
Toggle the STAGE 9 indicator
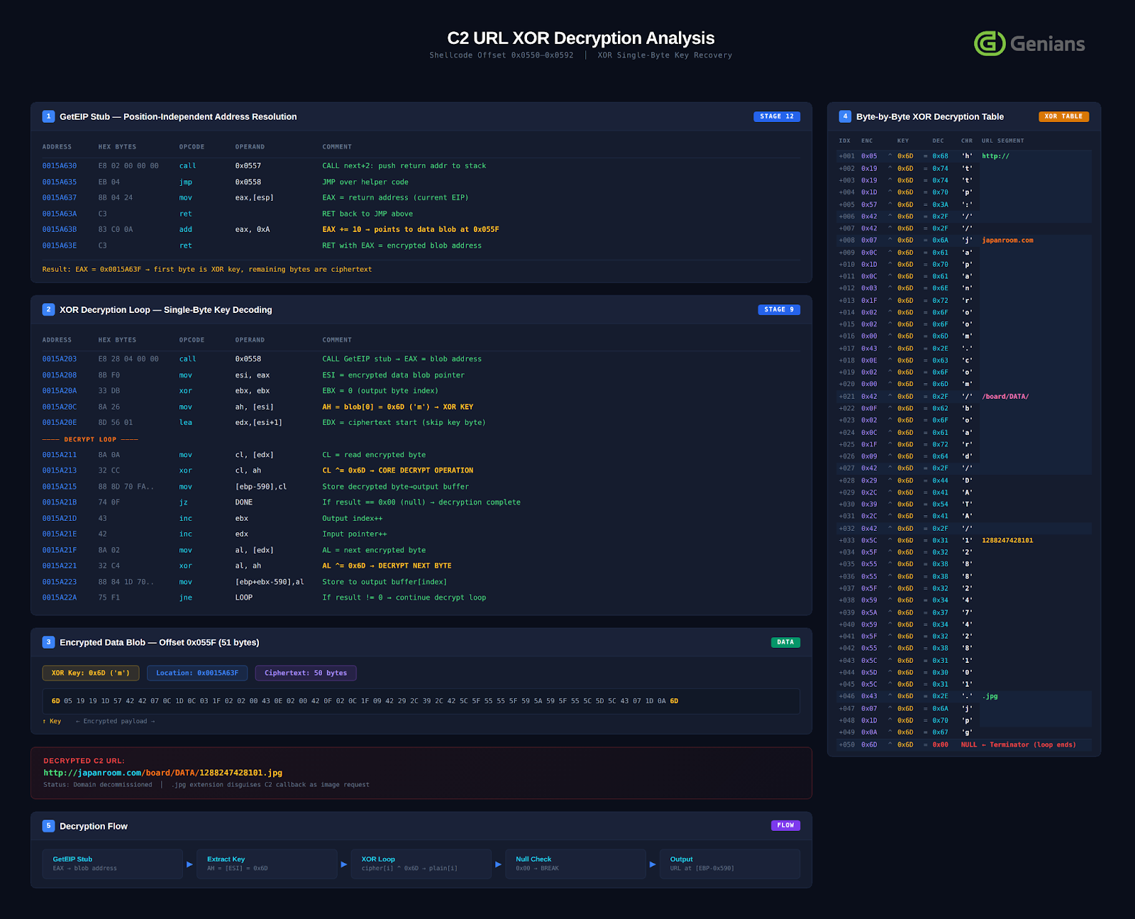pyautogui.click(x=778, y=309)
